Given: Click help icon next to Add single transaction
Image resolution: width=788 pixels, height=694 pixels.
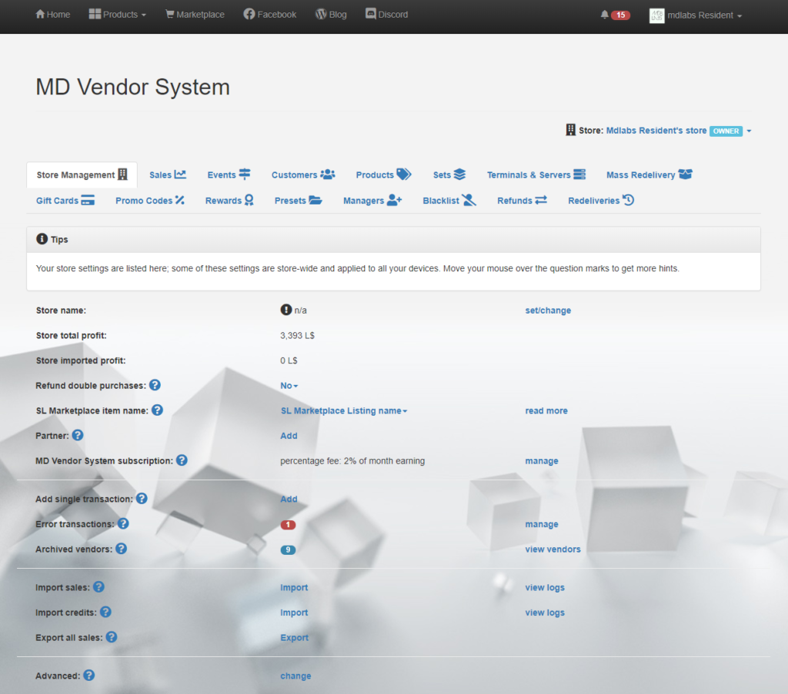Looking at the screenshot, I should coord(142,498).
